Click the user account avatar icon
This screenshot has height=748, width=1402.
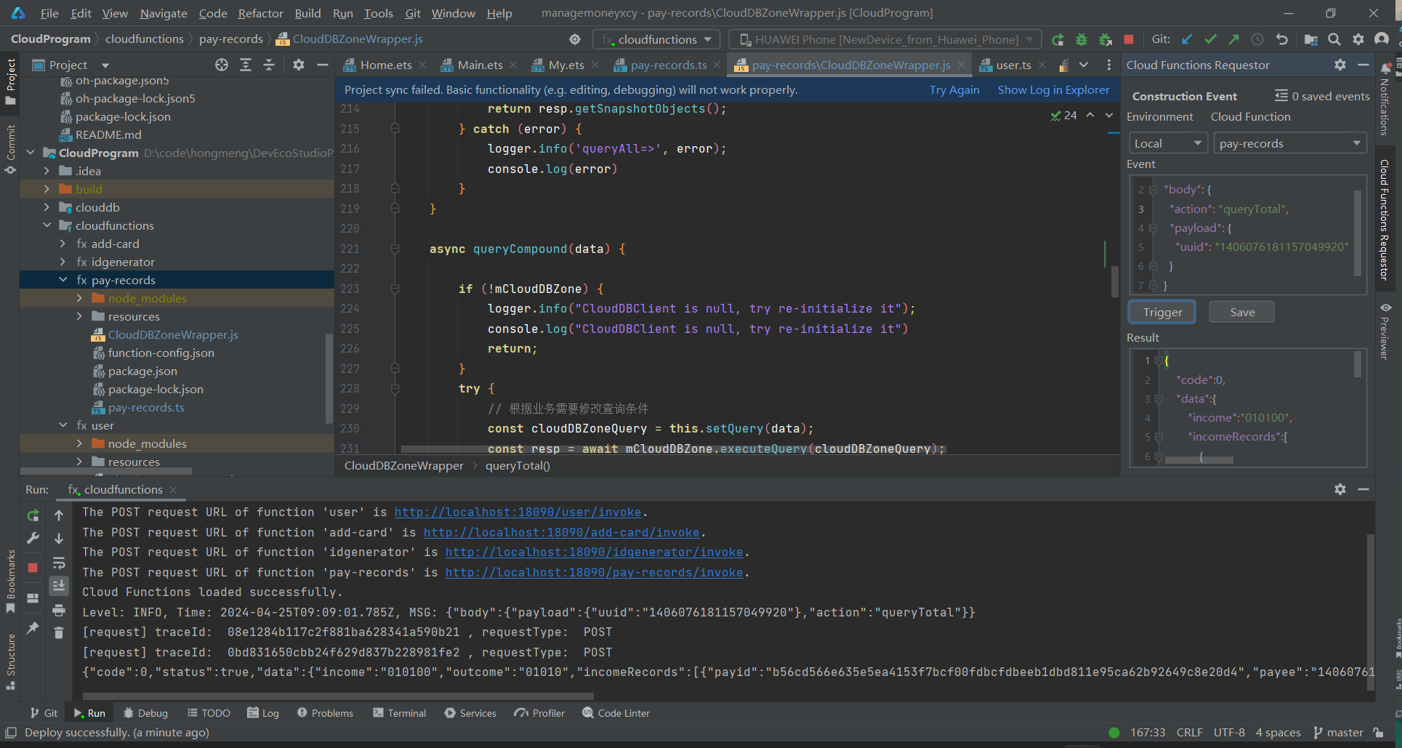coord(1382,39)
